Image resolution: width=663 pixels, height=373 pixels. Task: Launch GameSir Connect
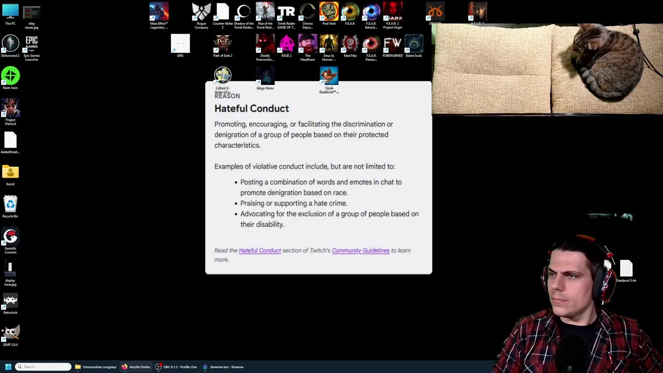pos(10,241)
